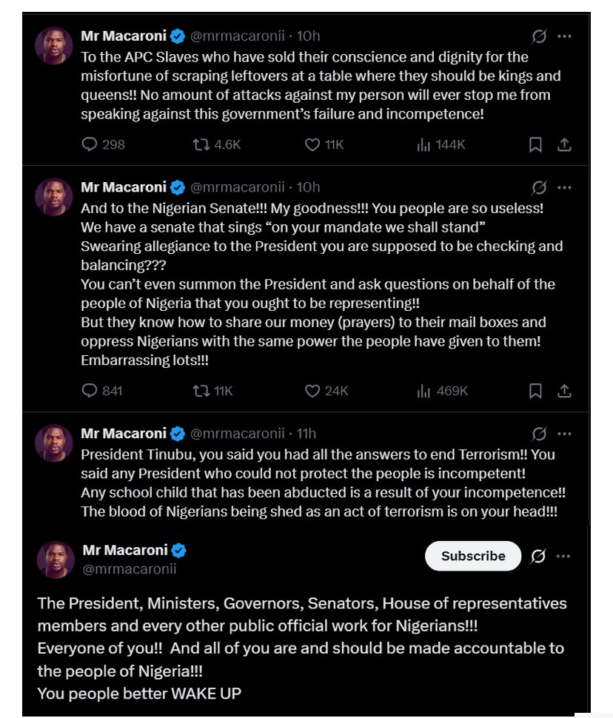This screenshot has height=718, width=613.
Task: Like the tweet with 11K likes
Action: (x=312, y=145)
